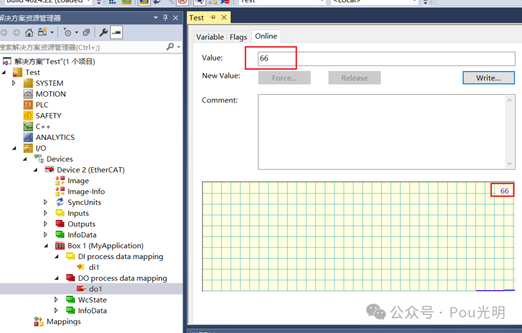Select DO process data mapping
This screenshot has width=522, height=333.
(x=122, y=278)
